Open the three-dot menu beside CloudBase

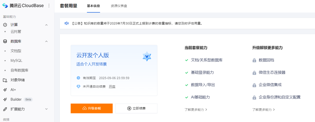[x=49, y=6]
